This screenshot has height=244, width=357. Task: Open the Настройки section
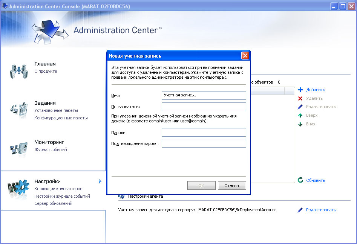pos(47,181)
